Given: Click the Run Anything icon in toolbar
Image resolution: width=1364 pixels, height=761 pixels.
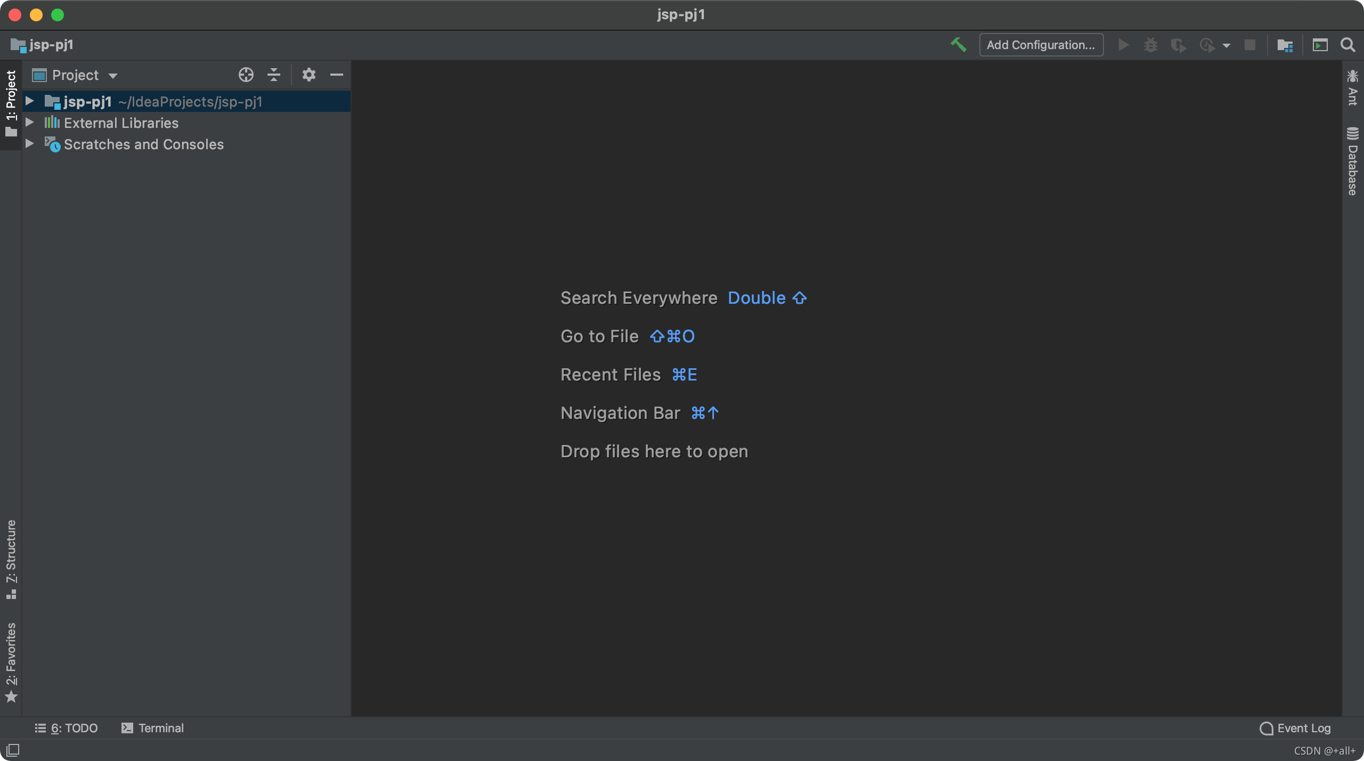Looking at the screenshot, I should tap(1320, 45).
